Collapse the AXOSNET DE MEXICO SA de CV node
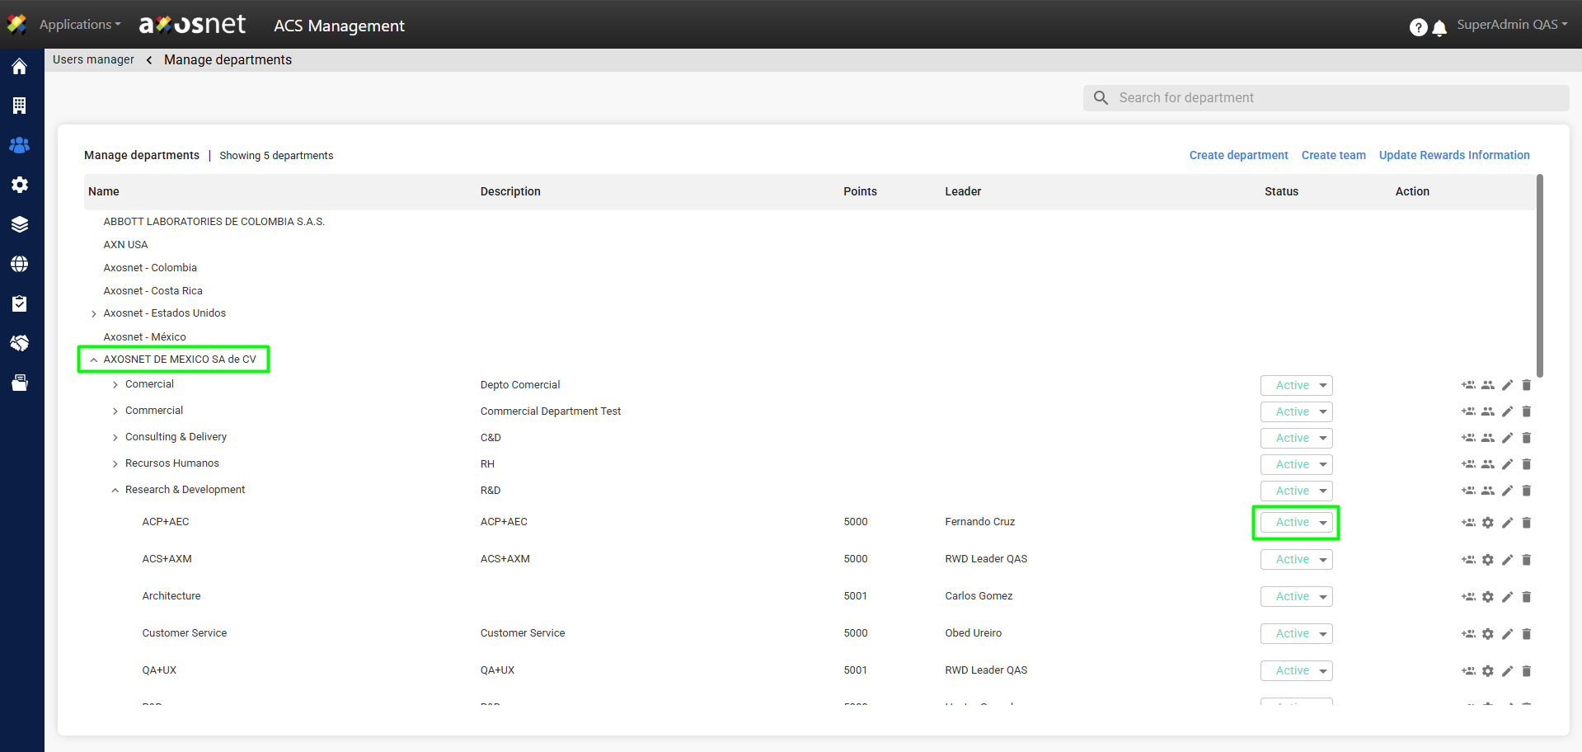 93,360
